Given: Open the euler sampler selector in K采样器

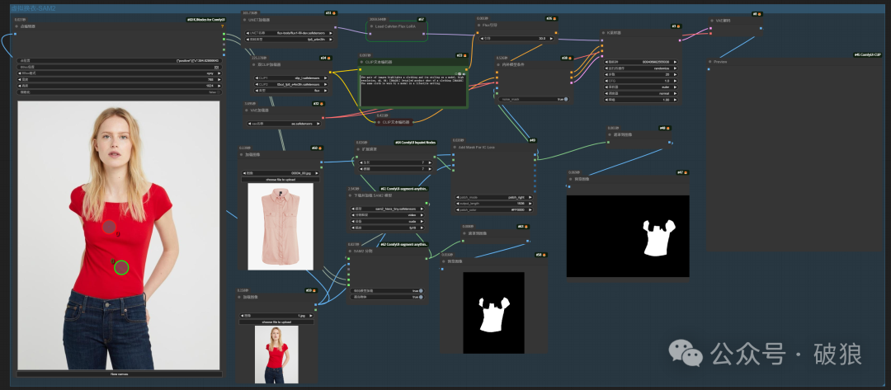Looking at the screenshot, I should pos(641,87).
